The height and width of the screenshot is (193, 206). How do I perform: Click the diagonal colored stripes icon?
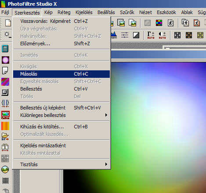click(5, 82)
